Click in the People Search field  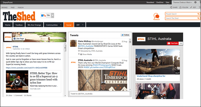(x=181, y=14)
